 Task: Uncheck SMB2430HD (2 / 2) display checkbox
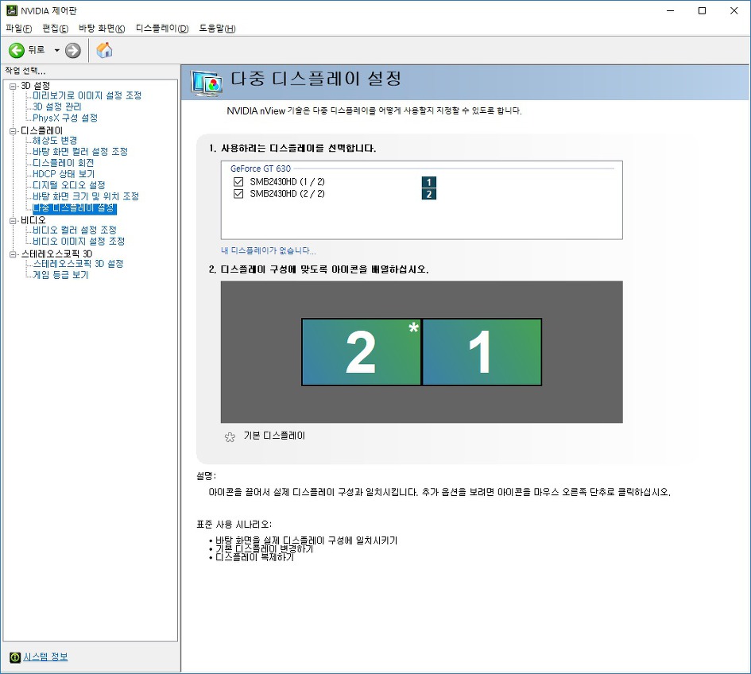[x=238, y=193]
